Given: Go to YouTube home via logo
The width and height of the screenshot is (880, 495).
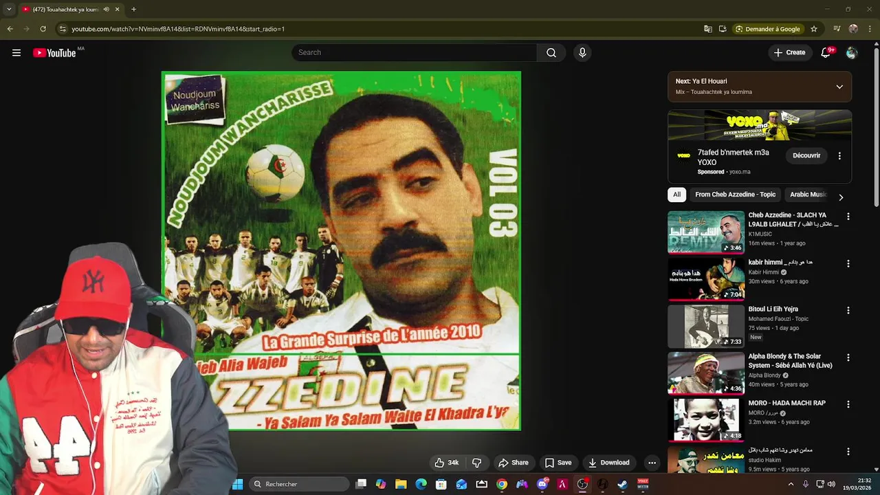Looking at the screenshot, I should coord(54,53).
